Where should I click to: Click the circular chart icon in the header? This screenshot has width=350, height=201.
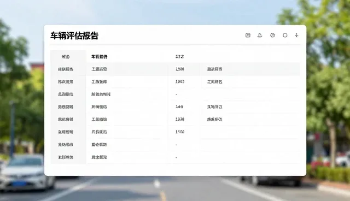click(x=272, y=35)
